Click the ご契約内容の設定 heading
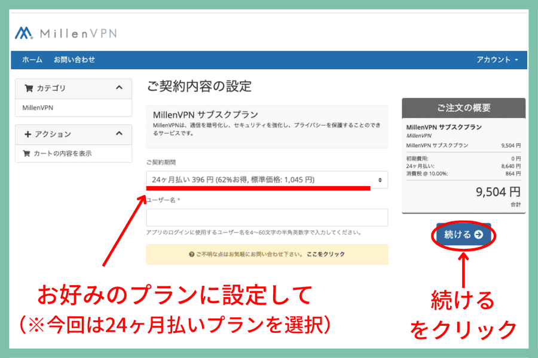Viewport: 538px width, 358px height. coord(199,86)
